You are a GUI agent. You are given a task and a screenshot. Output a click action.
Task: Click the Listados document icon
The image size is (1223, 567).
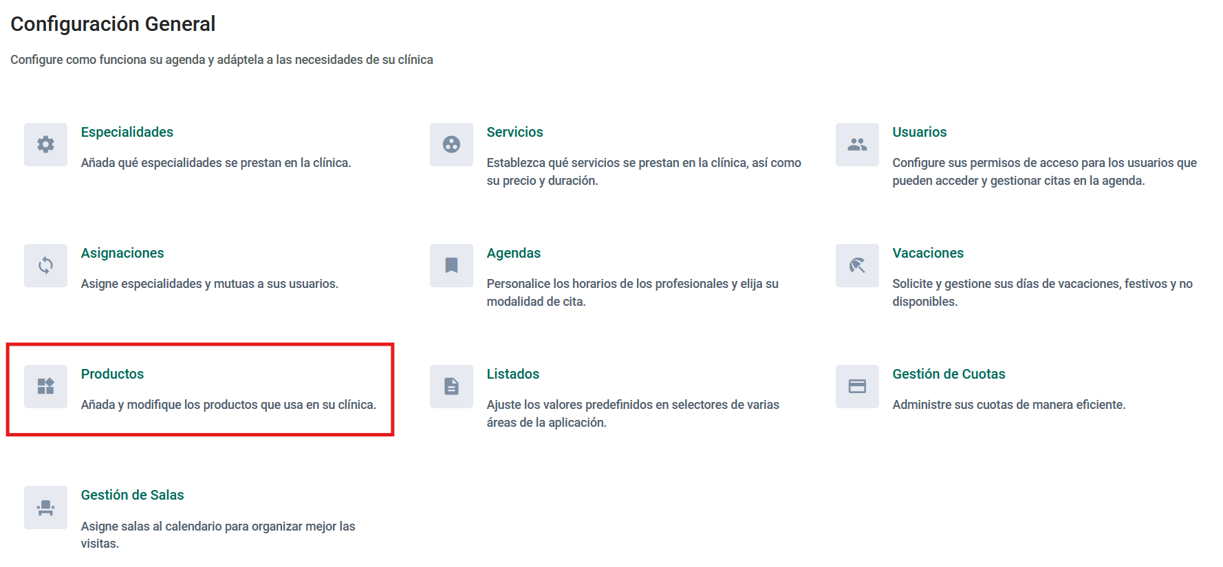tap(451, 386)
